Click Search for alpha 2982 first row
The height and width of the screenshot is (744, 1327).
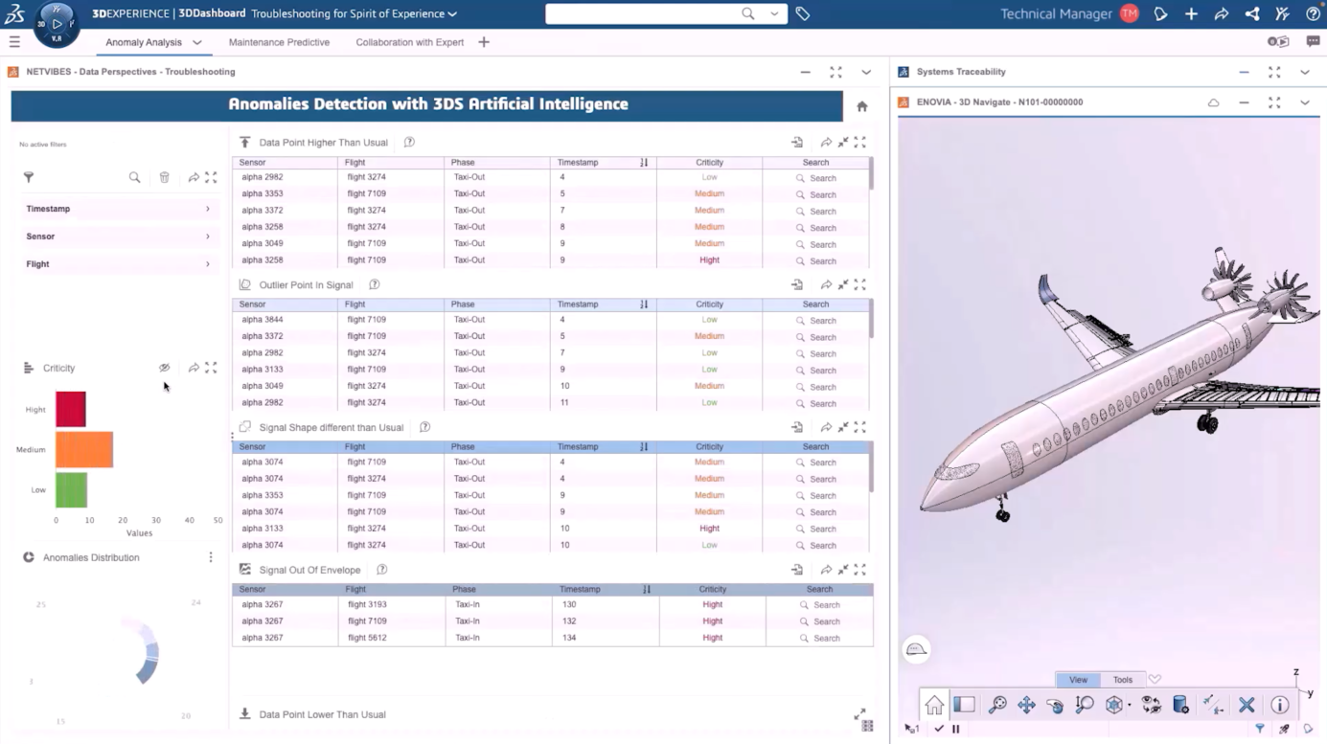[816, 178]
